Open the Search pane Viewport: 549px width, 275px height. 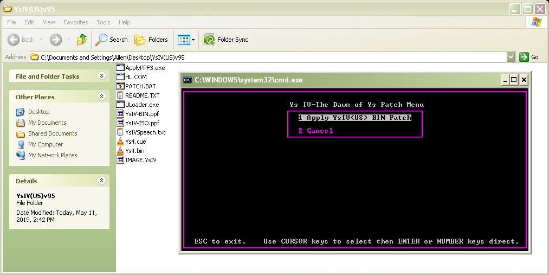tap(111, 40)
